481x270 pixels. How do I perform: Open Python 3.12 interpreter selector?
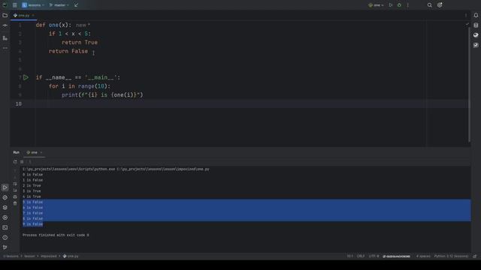451,256
